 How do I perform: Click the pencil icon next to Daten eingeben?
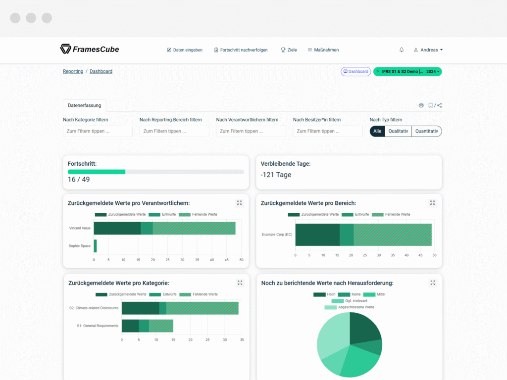pos(169,50)
